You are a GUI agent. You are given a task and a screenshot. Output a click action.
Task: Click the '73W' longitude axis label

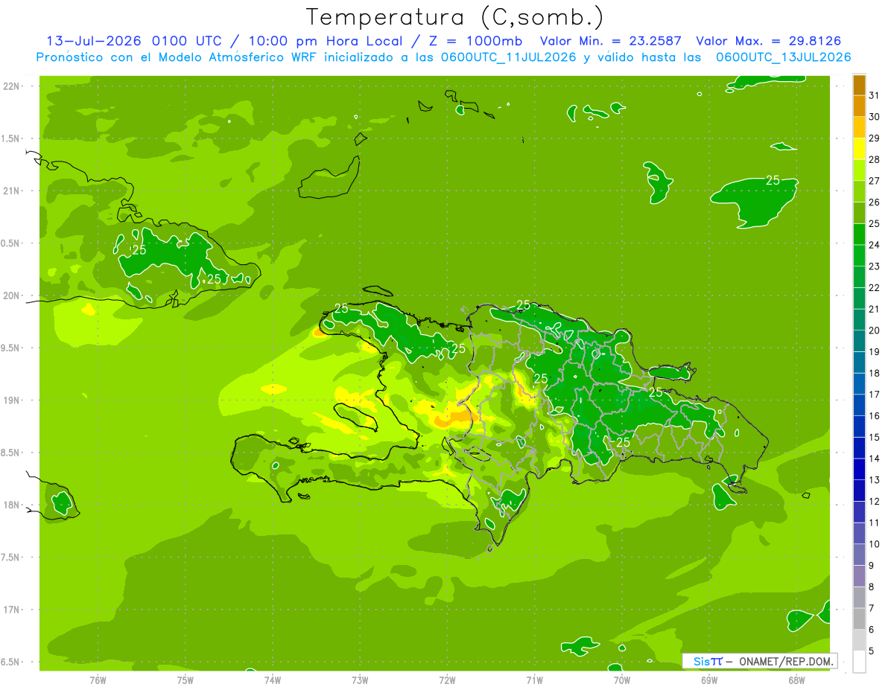pos(360,680)
